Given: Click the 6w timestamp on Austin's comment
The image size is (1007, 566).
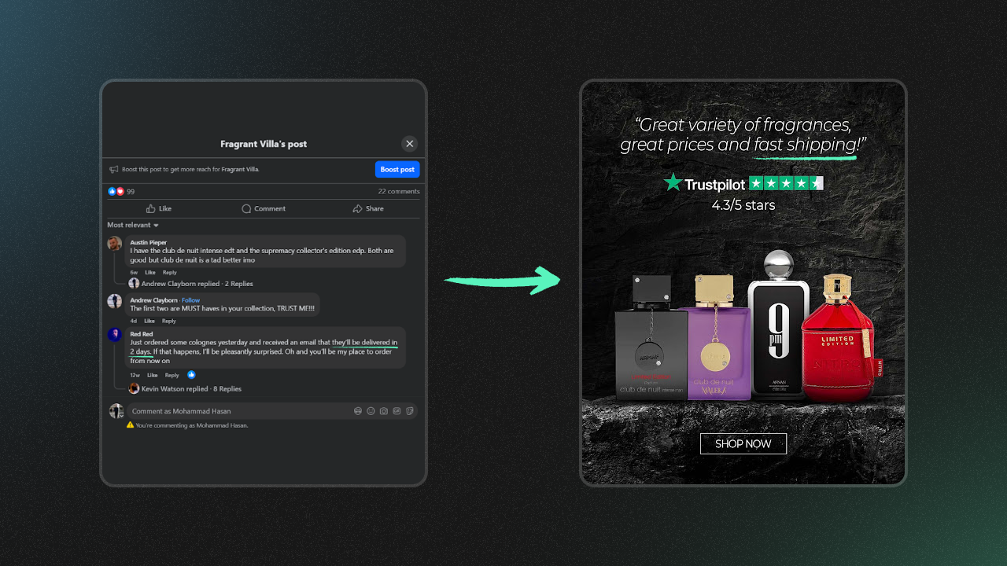Looking at the screenshot, I should (134, 273).
